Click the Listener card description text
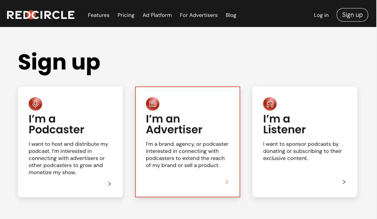Viewport: 377px width, 219px height. point(302,151)
